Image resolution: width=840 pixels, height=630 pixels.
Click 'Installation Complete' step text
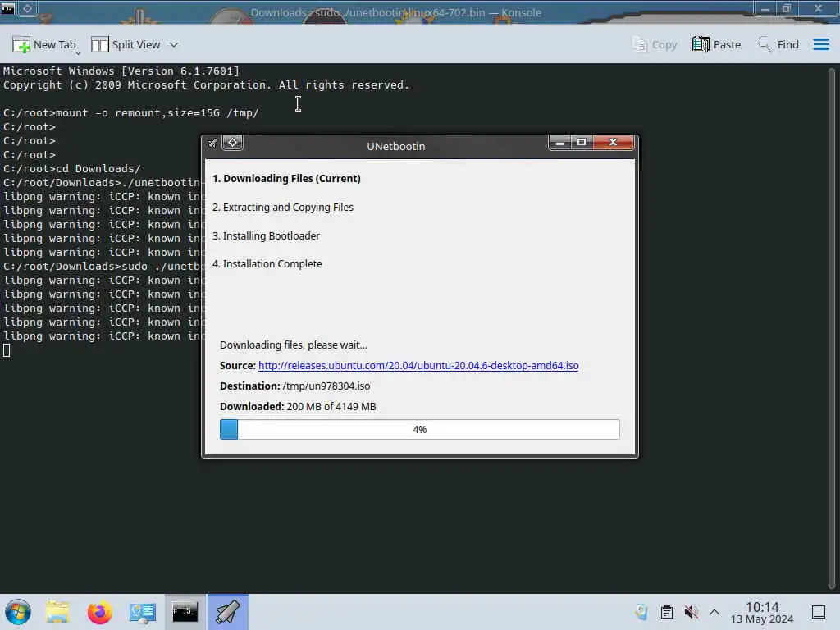[x=272, y=263]
